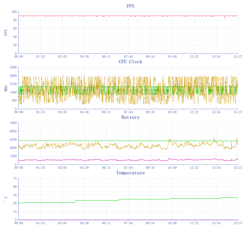Click the 06:11 time label under Temperature chart
Image resolution: width=246 pixels, height=228 pixels.
point(106,223)
